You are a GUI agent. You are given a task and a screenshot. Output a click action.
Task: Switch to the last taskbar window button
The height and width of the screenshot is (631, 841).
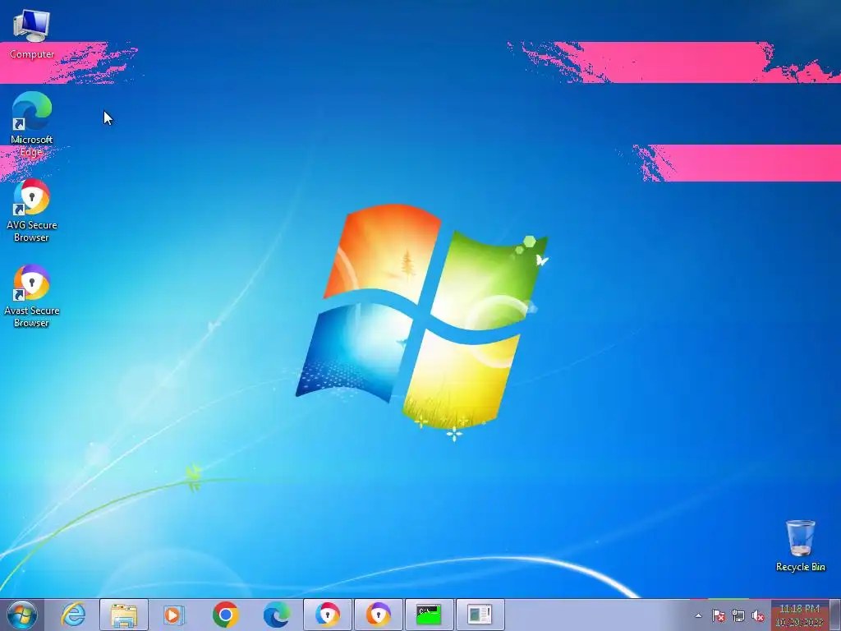(x=480, y=615)
